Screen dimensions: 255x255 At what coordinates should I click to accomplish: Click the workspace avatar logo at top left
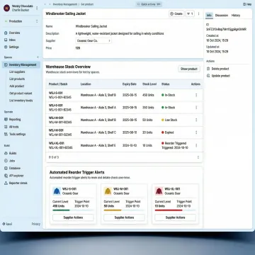pyautogui.click(x=6, y=8)
